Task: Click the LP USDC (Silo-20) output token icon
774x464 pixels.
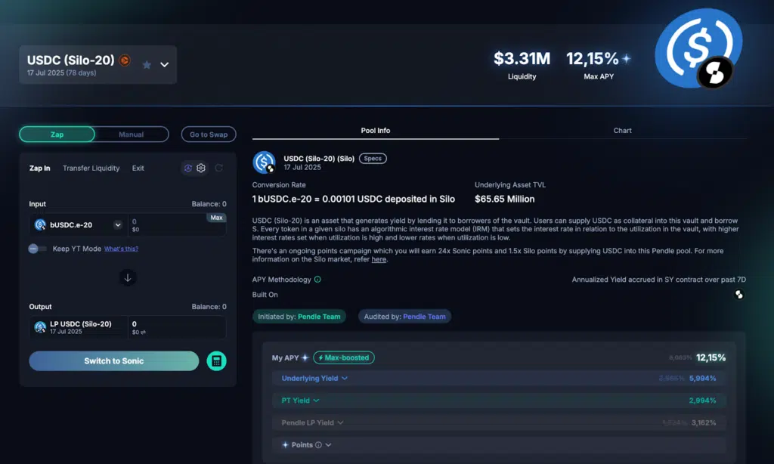Action: (40, 326)
